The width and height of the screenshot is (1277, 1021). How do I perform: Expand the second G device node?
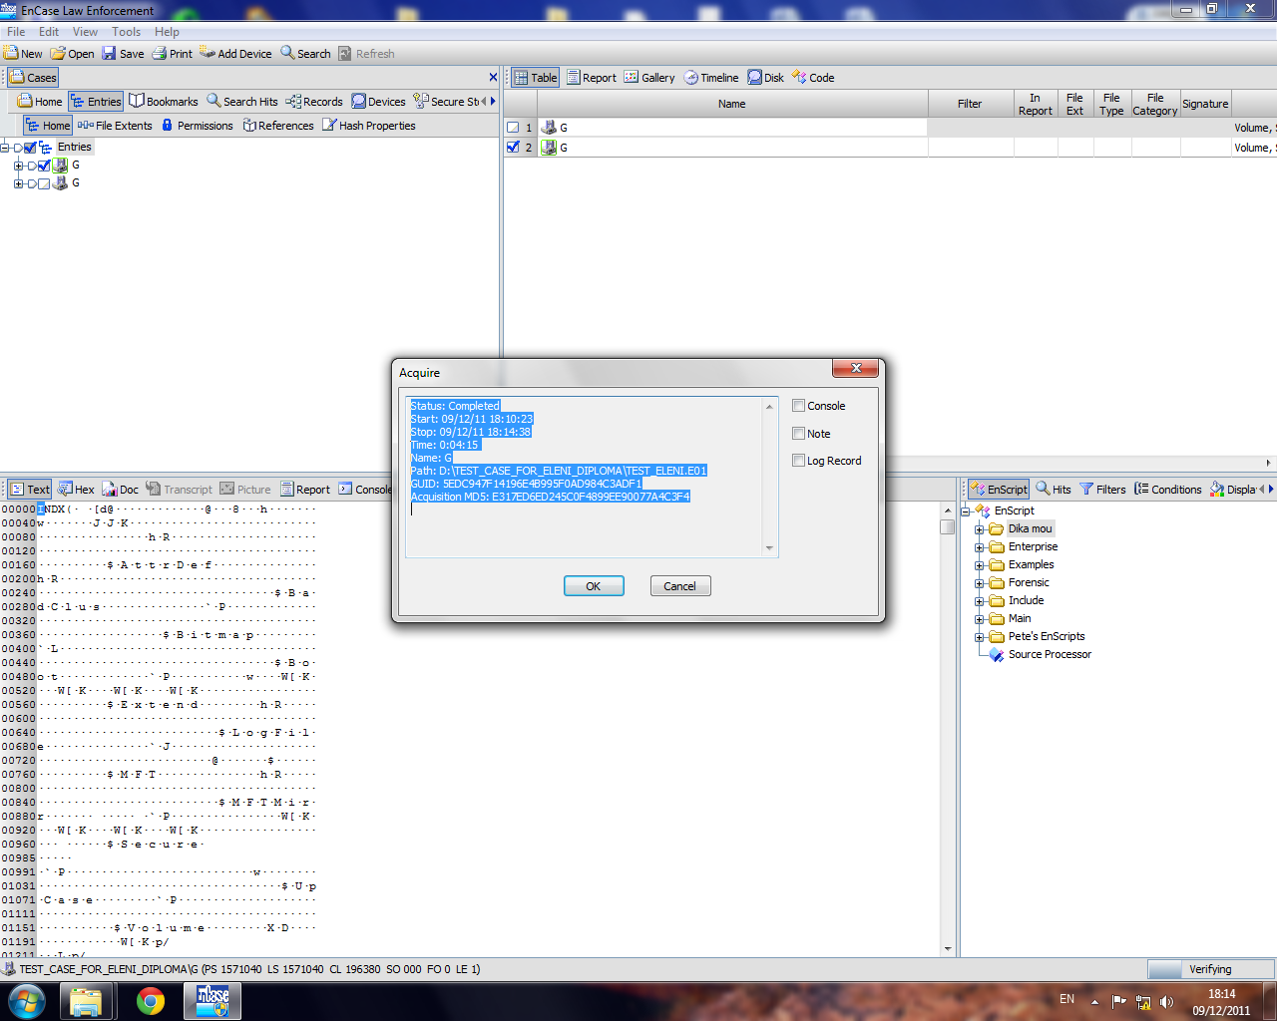[18, 183]
